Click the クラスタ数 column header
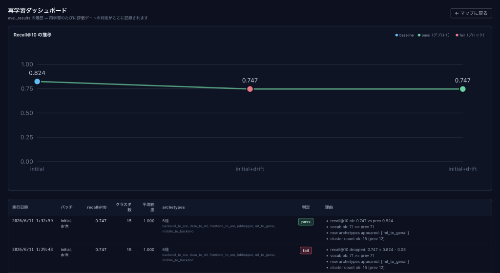 pos(124,207)
